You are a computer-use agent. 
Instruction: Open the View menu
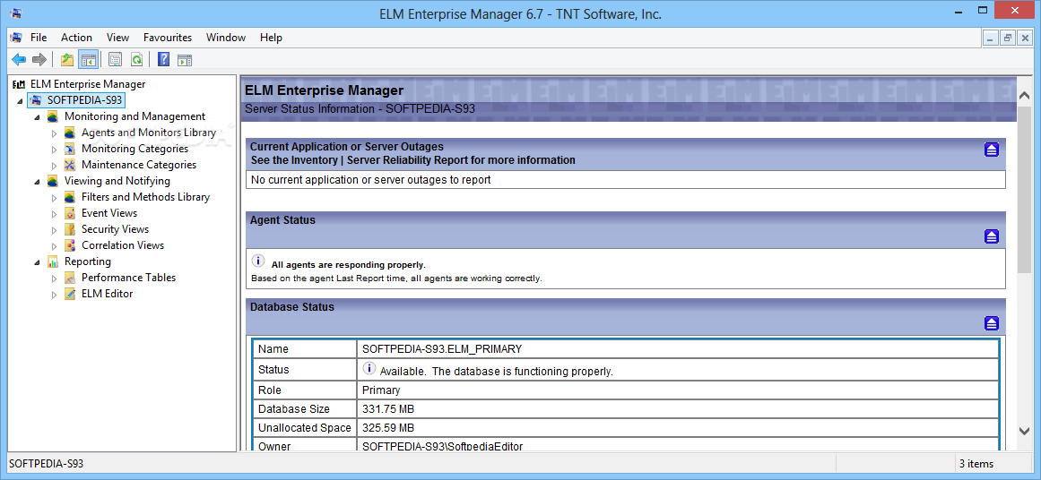117,38
